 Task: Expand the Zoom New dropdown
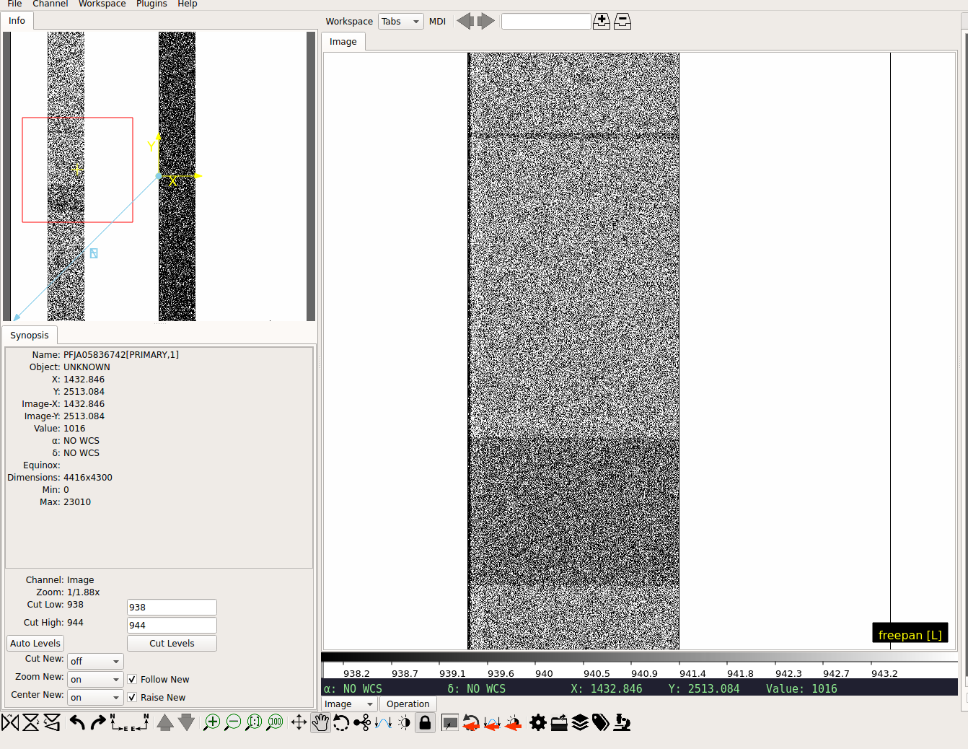point(95,679)
